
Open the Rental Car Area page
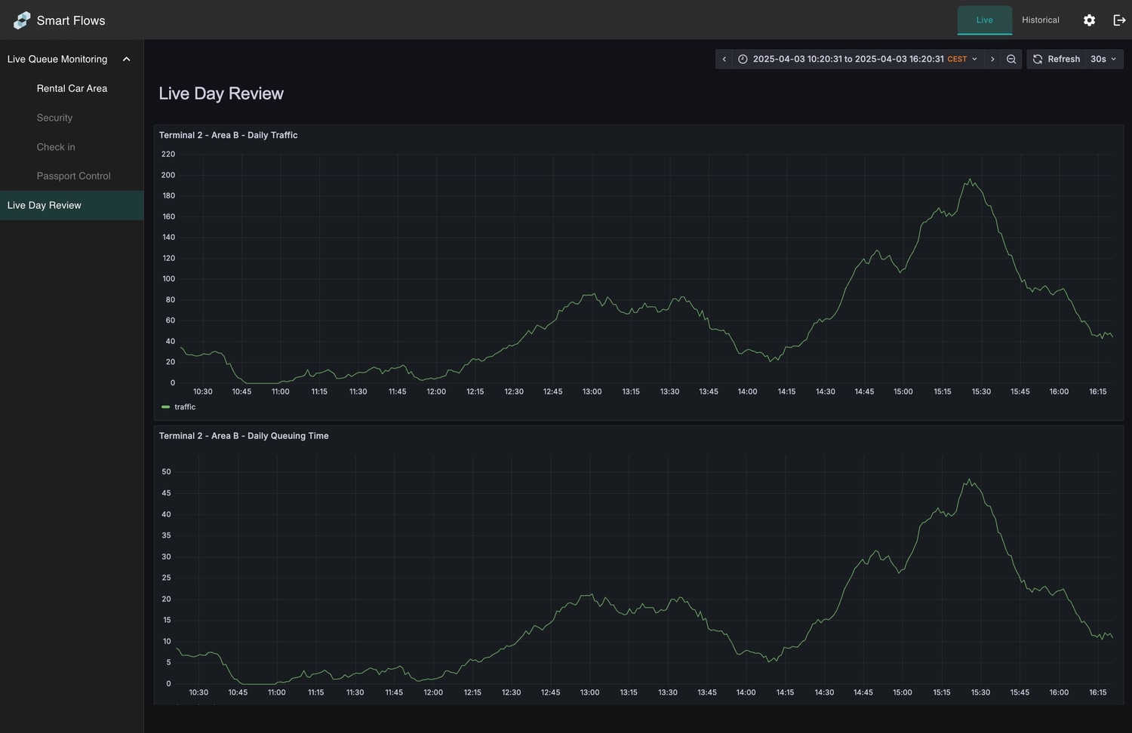72,88
